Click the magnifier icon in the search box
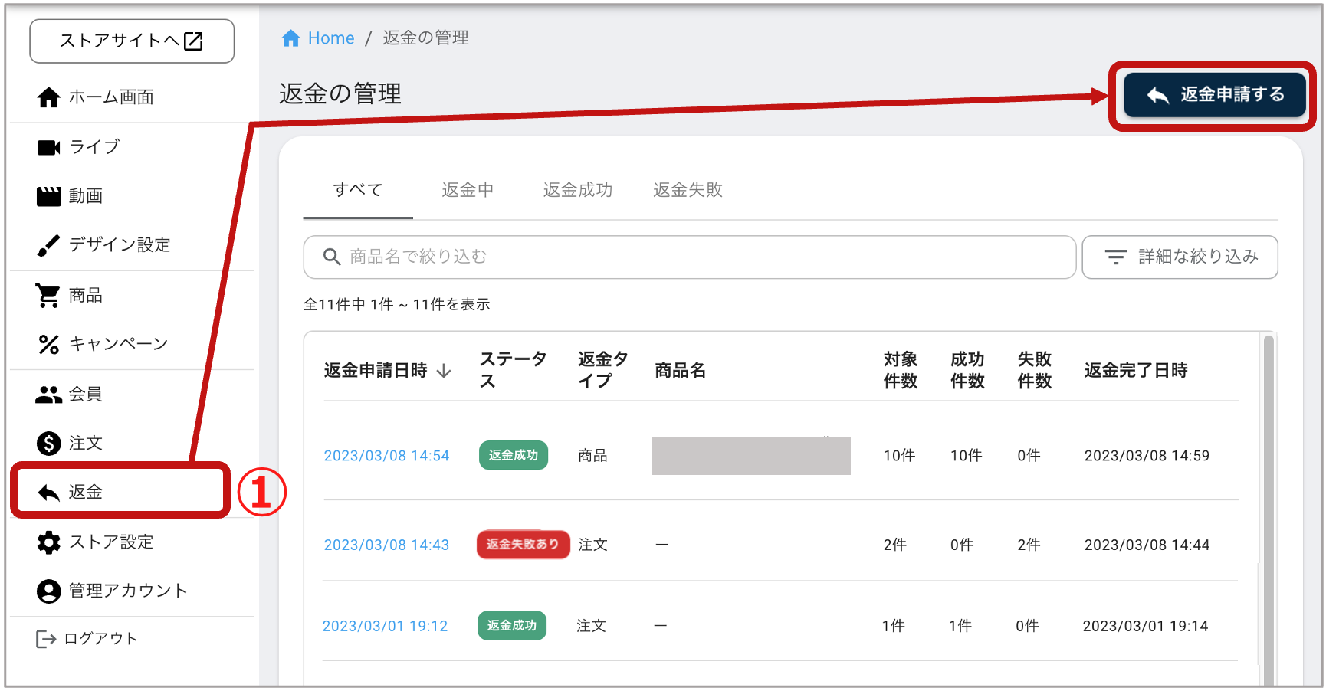This screenshot has height=691, width=1326. [331, 257]
